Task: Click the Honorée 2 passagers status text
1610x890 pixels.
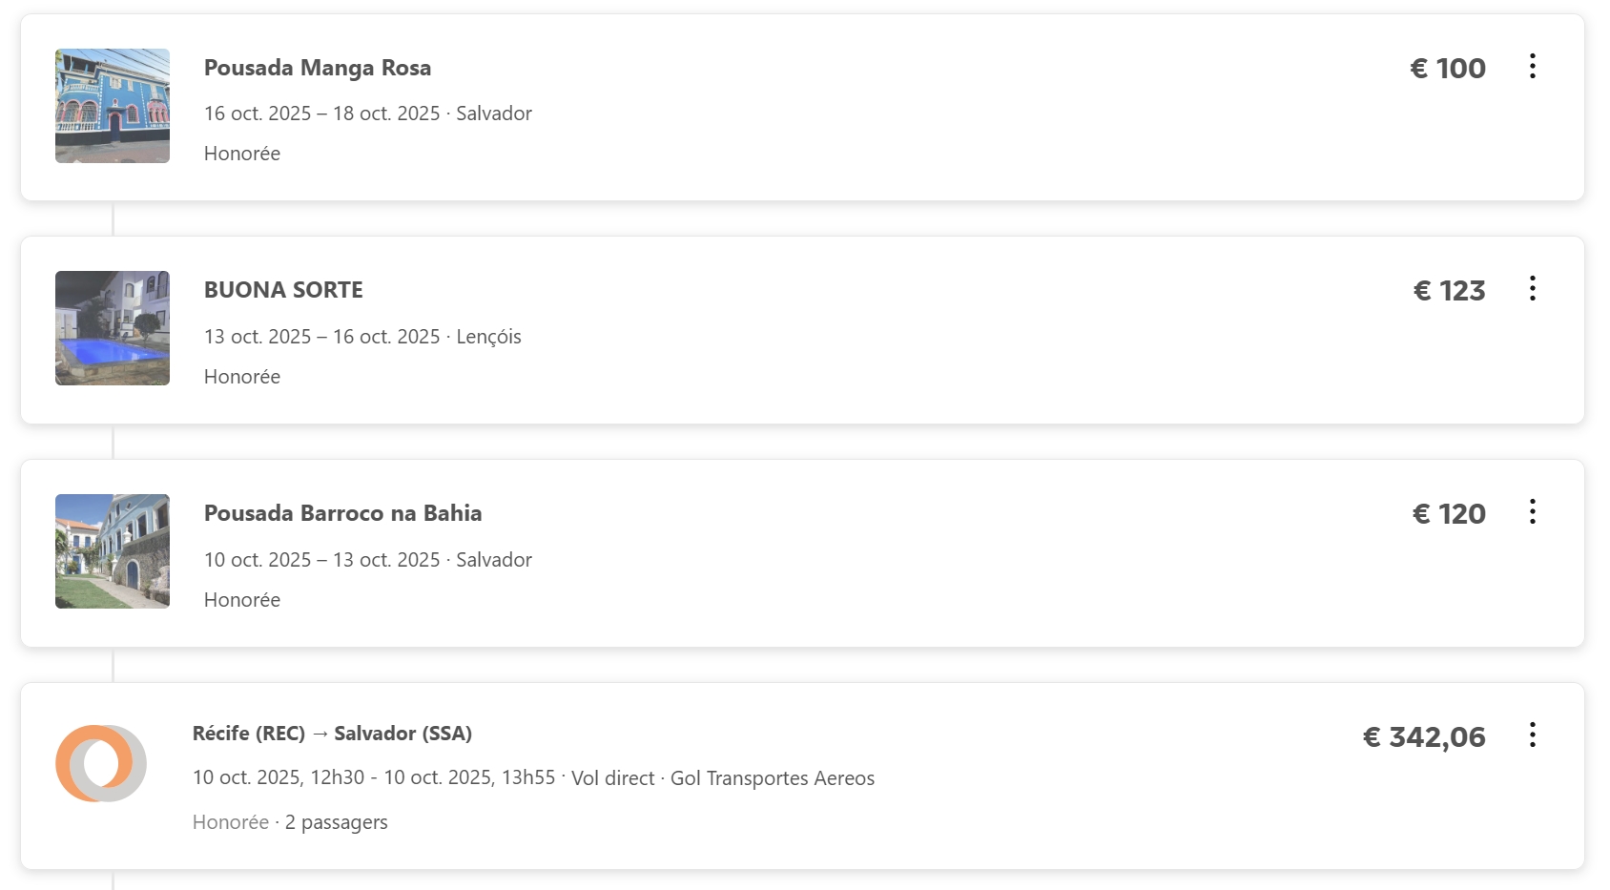Action: pos(290,822)
